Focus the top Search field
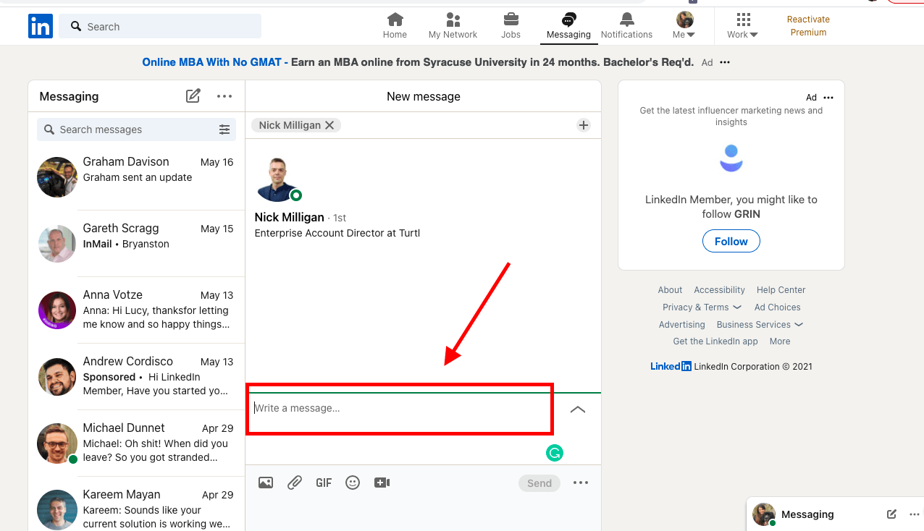 pos(160,26)
